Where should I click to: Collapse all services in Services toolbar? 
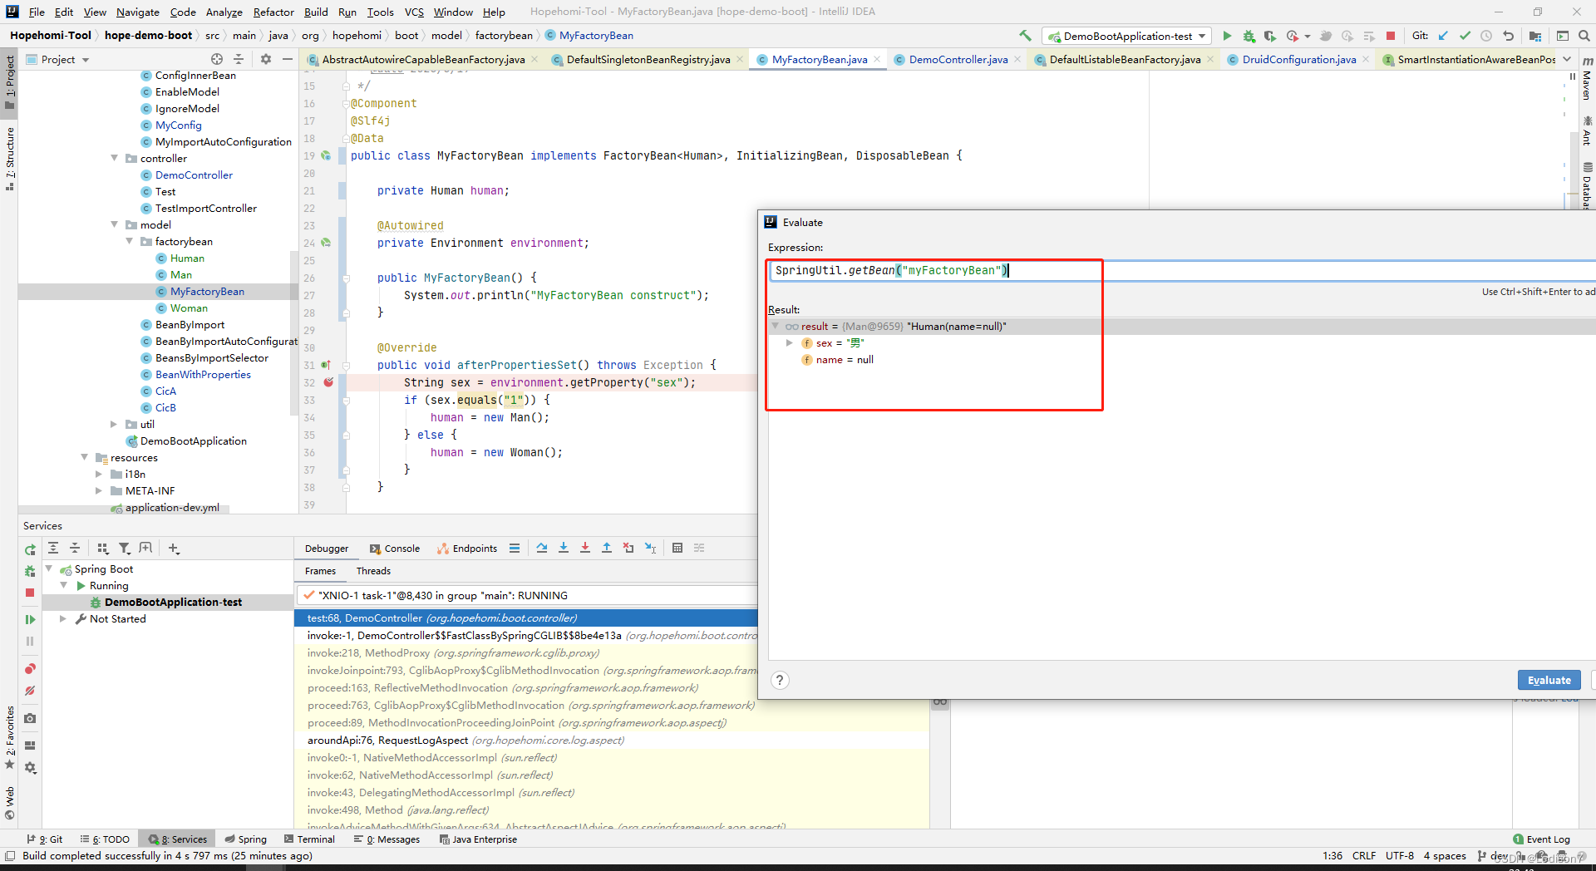click(75, 548)
